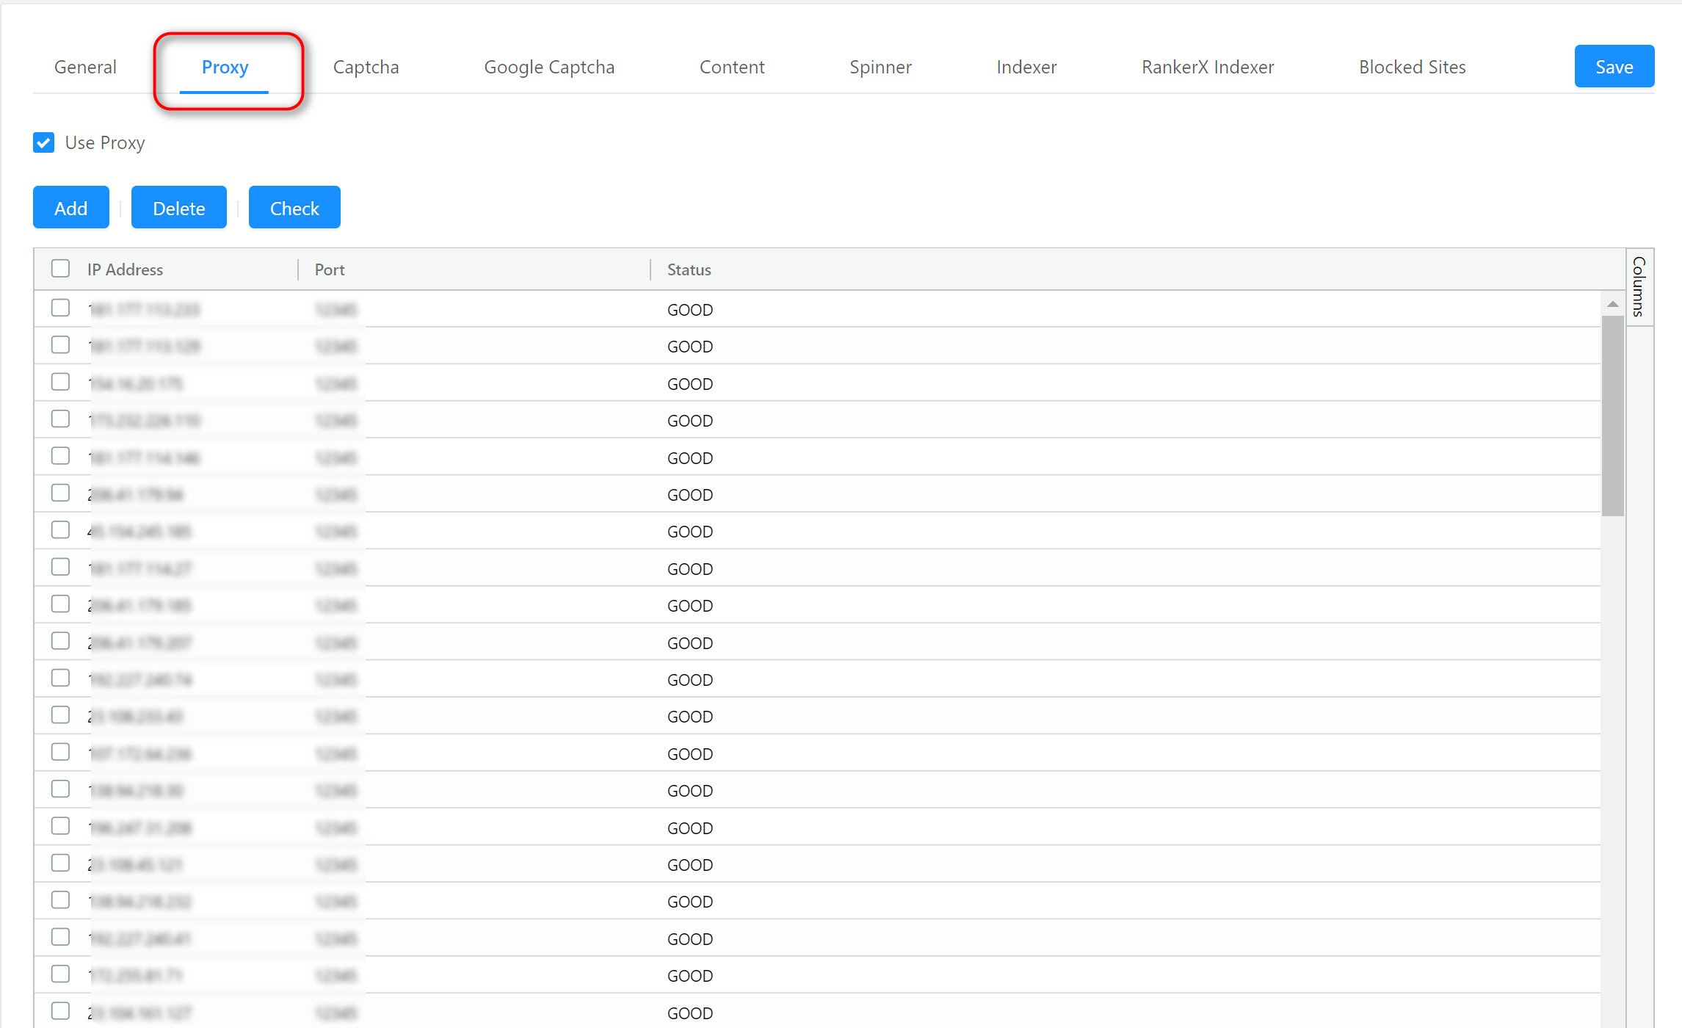Save the settings
Viewport: 1682px width, 1028px height.
1614,67
